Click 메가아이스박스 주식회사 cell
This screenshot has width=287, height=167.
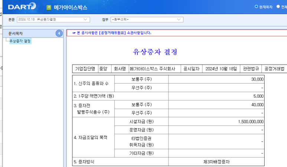tap(155, 69)
